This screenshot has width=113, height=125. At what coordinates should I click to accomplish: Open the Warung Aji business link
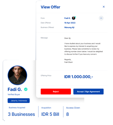[x=69, y=27]
